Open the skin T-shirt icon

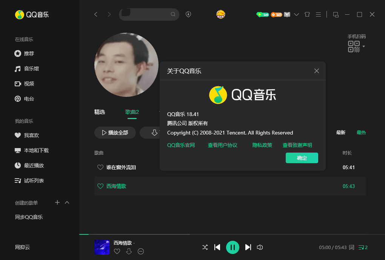[x=307, y=14]
